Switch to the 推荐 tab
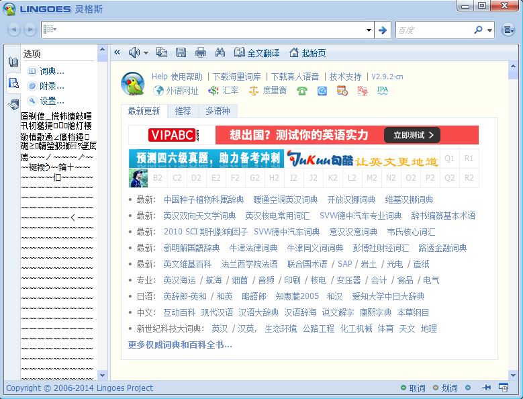The image size is (523, 399). (x=183, y=111)
